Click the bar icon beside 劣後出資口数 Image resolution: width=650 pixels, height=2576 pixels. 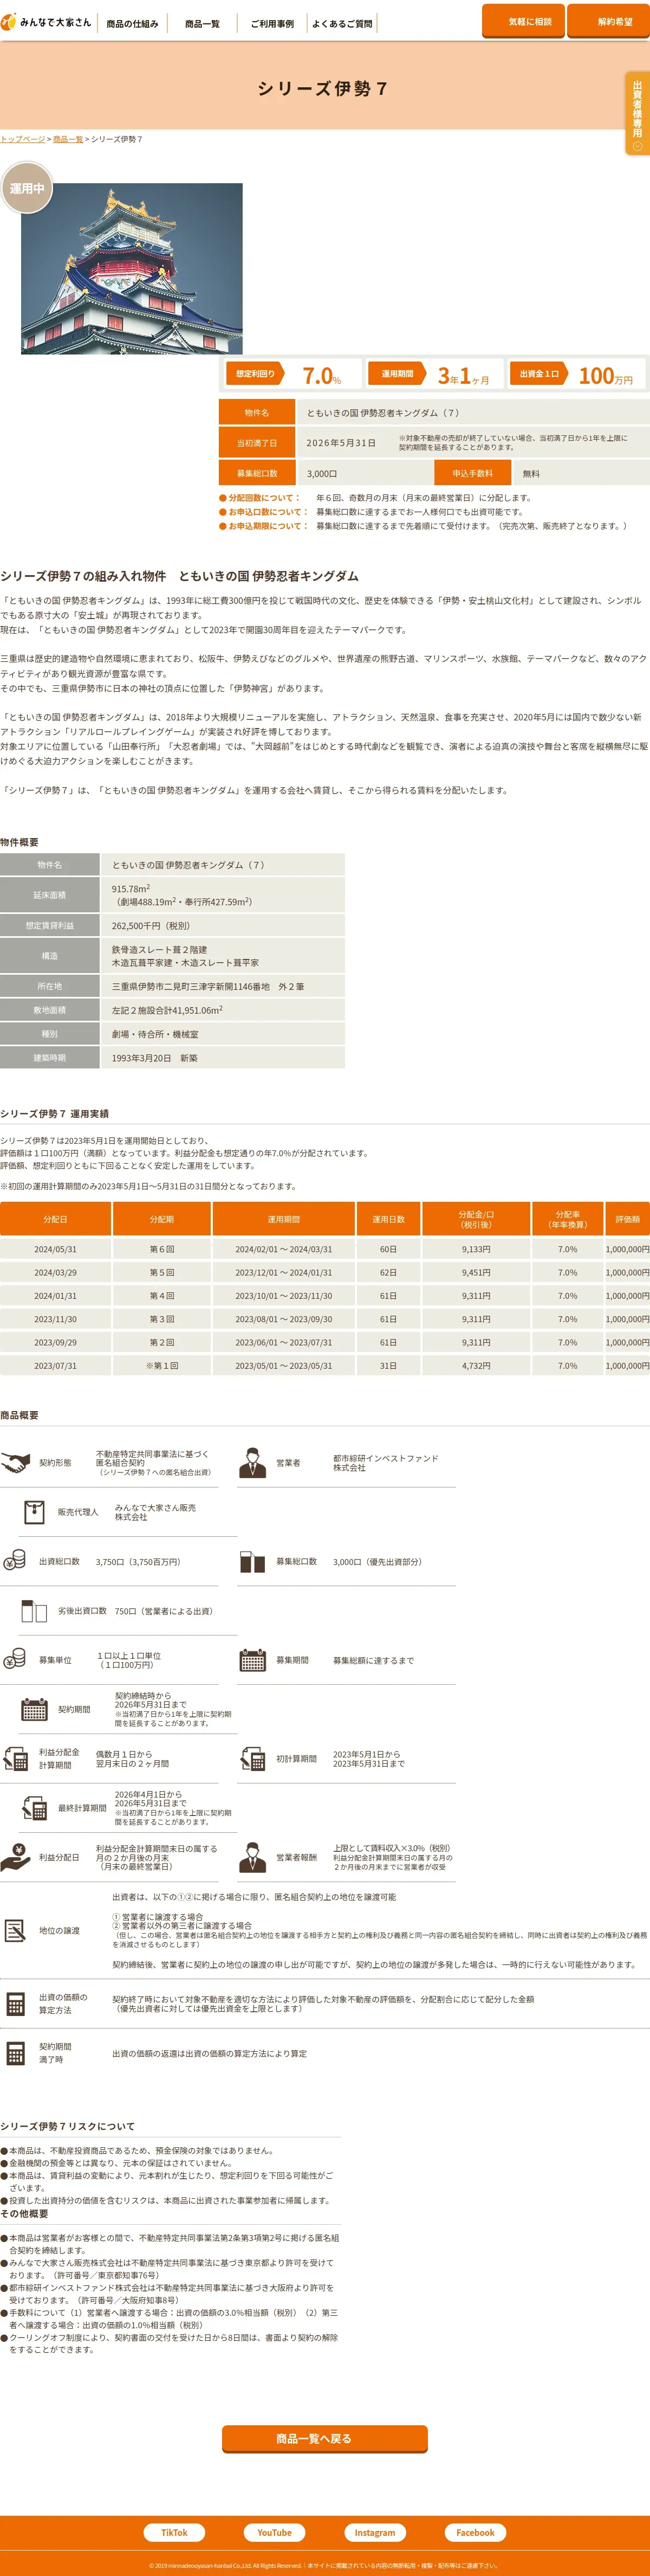point(34,1611)
